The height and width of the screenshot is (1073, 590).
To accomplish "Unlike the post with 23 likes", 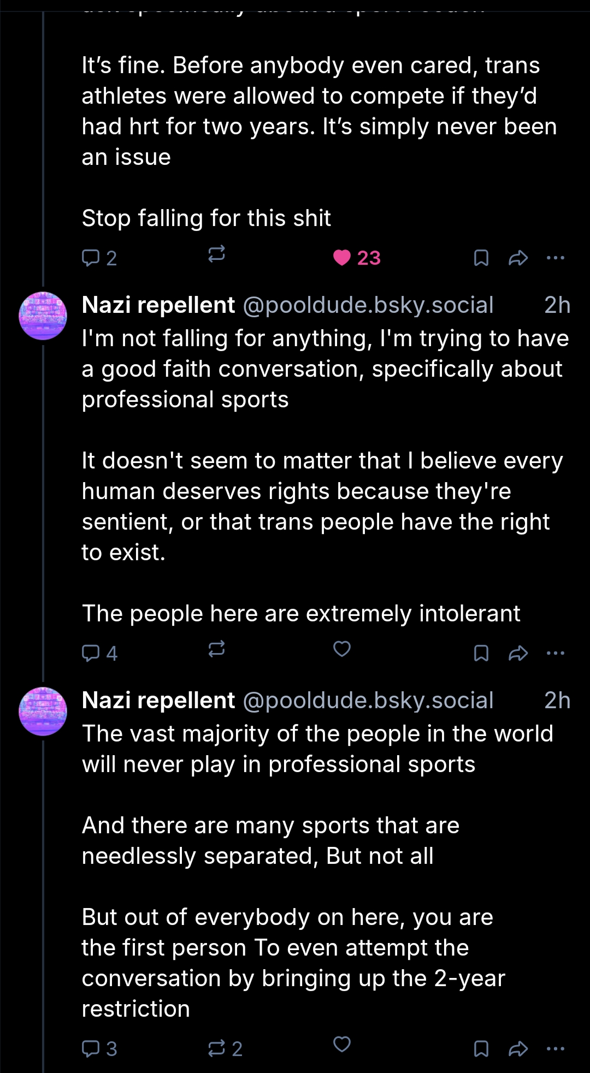I will [x=343, y=258].
